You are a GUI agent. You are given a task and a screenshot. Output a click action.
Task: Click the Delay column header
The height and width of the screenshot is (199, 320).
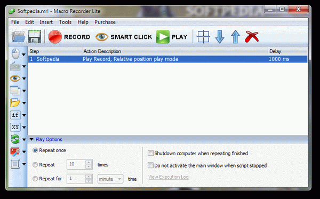click(x=287, y=51)
